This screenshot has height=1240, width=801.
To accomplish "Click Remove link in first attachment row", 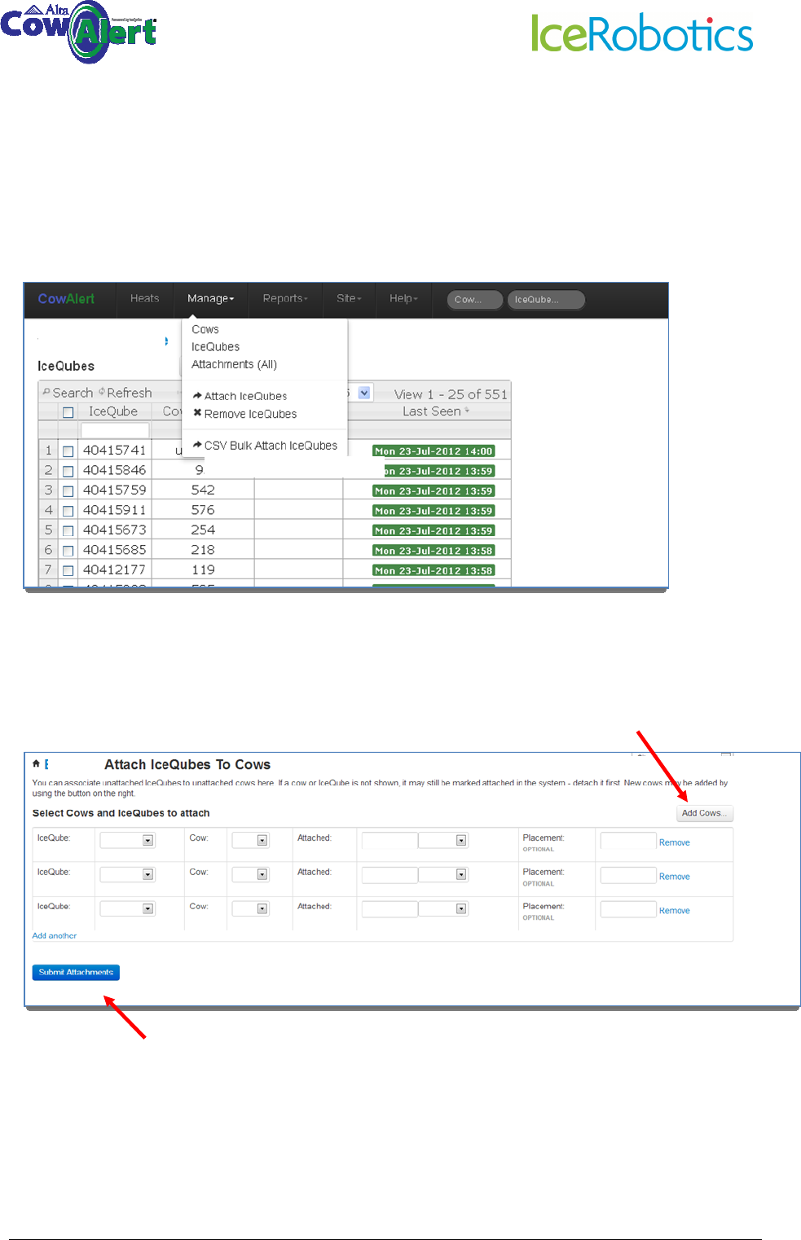I will point(674,842).
